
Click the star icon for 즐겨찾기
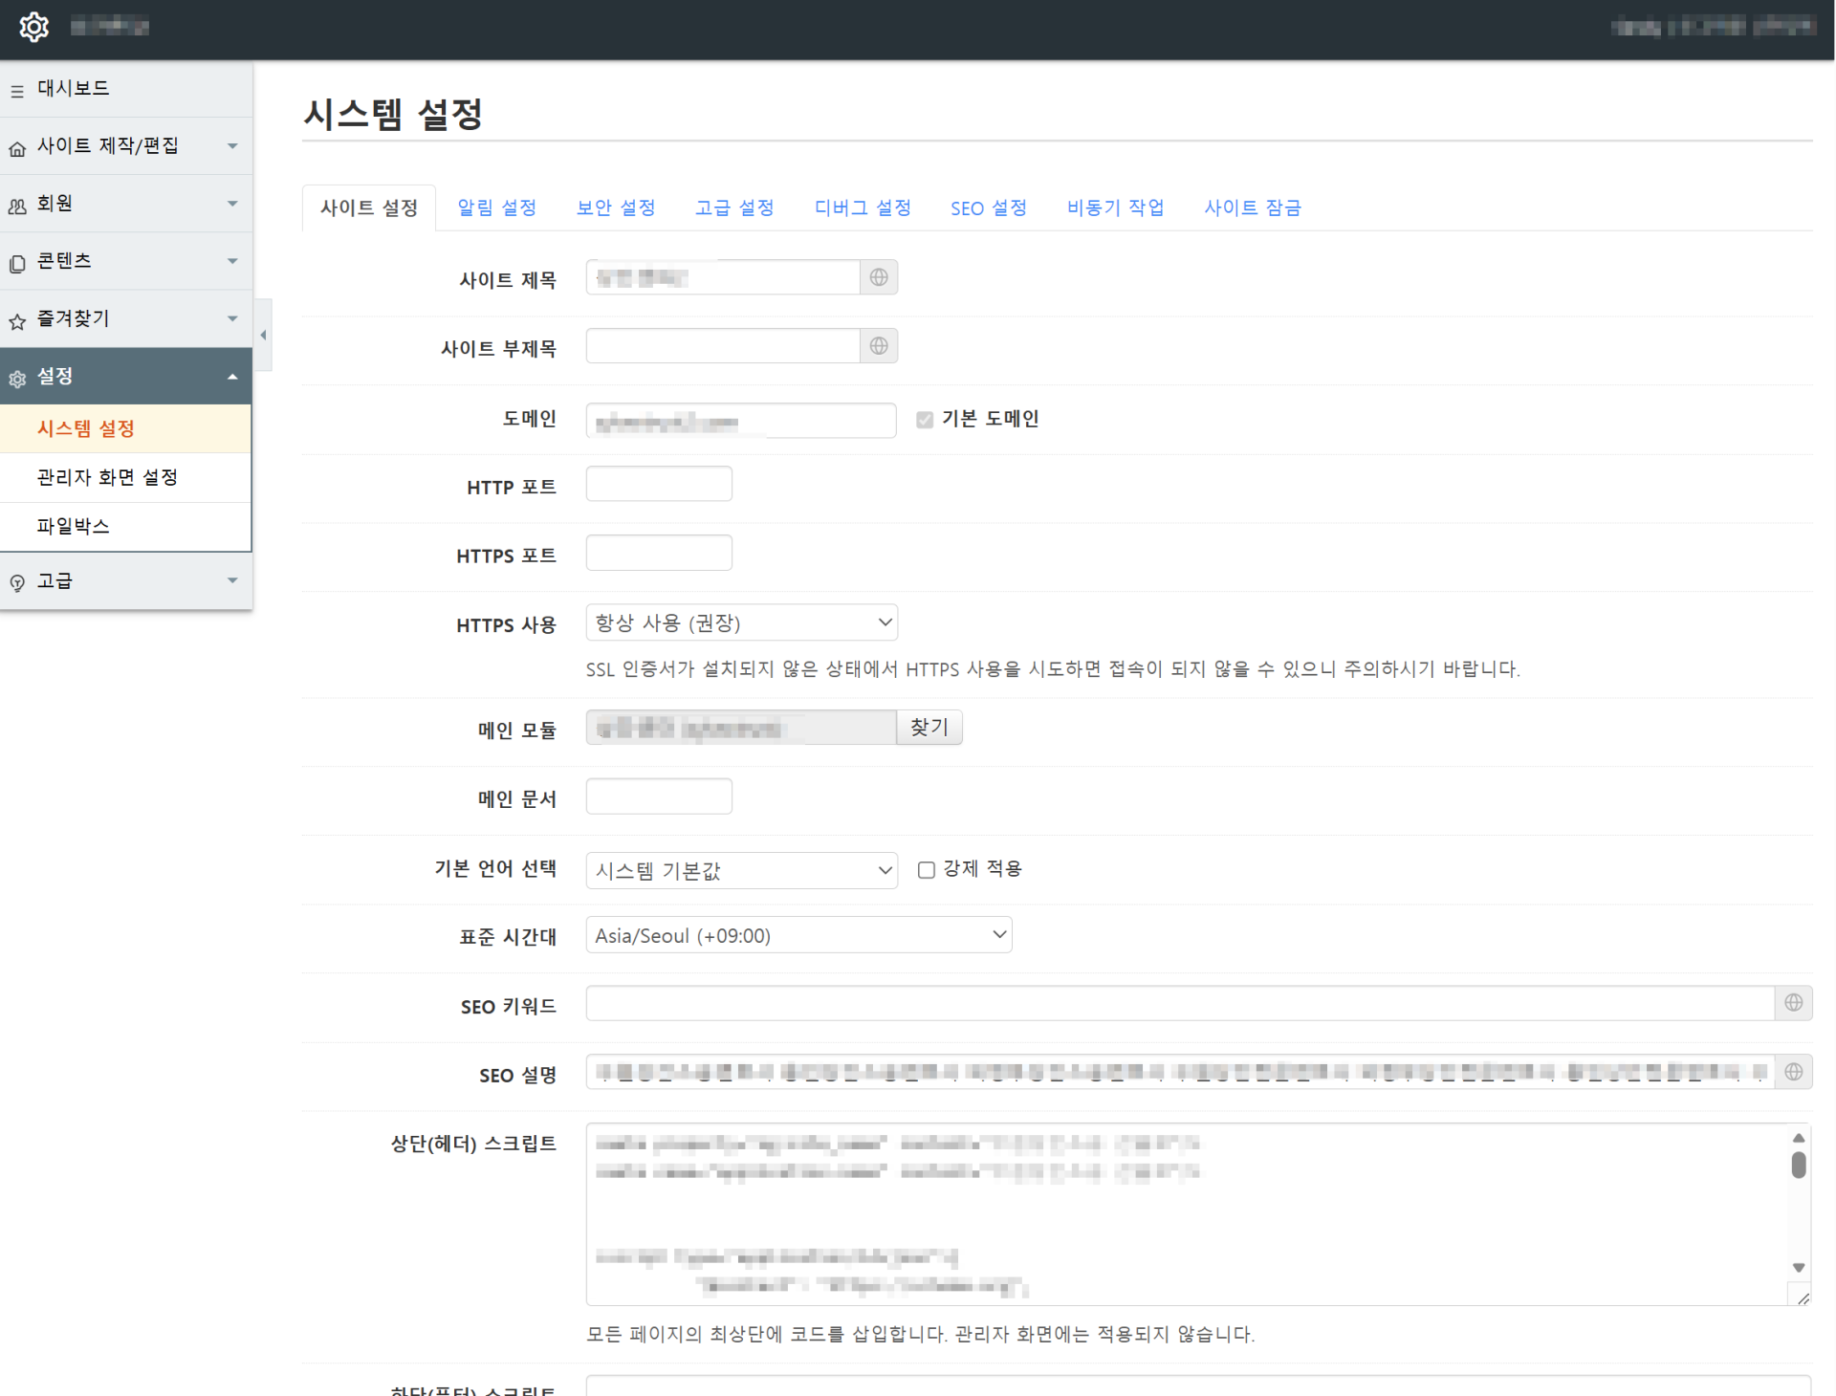click(x=17, y=321)
